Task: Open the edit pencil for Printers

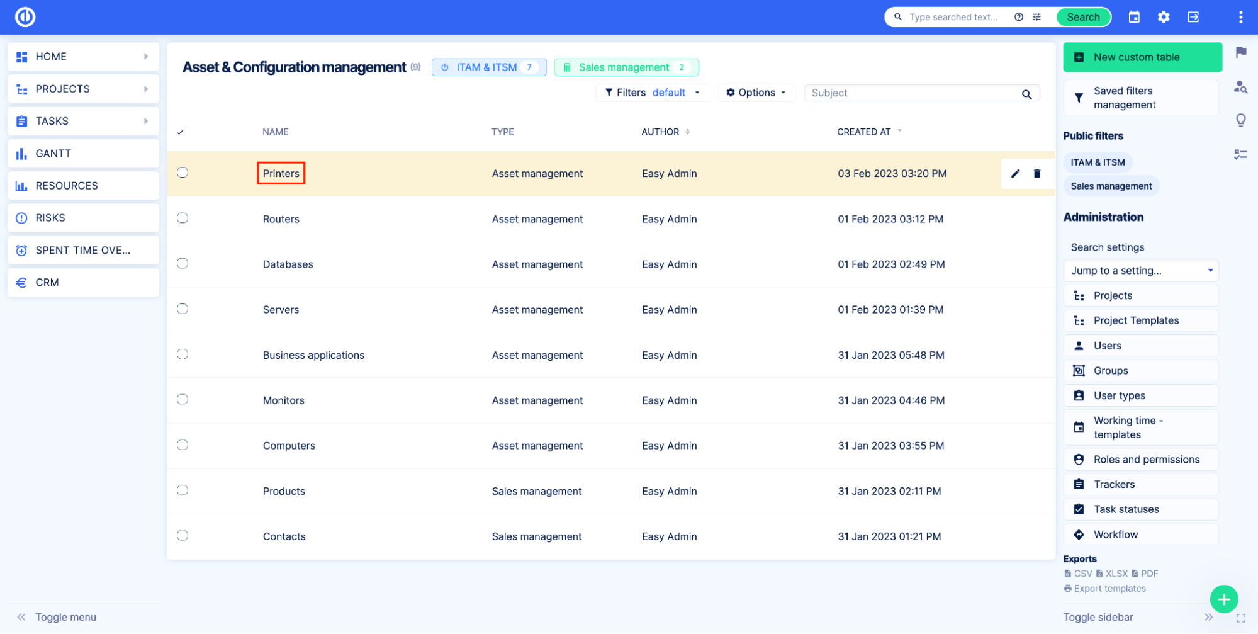Action: (1014, 173)
